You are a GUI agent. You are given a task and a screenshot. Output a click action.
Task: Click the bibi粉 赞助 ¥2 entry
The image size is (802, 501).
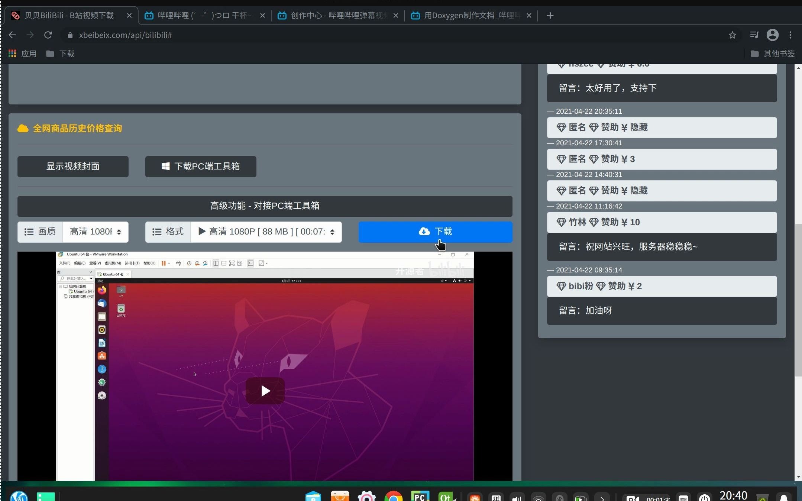[x=662, y=286]
